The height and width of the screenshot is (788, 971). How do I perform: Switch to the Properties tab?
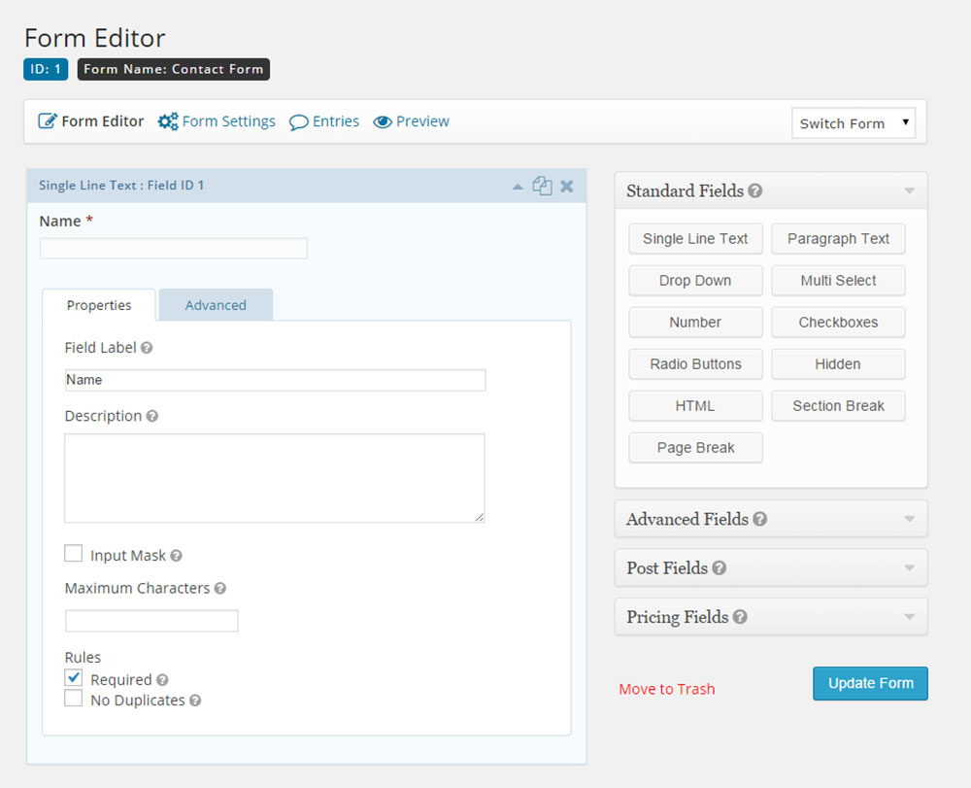(99, 305)
